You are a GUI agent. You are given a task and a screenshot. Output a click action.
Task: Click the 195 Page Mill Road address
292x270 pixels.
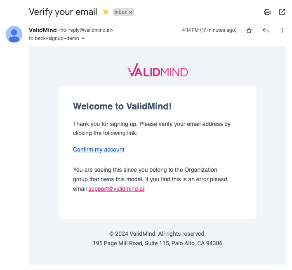[x=158, y=243]
